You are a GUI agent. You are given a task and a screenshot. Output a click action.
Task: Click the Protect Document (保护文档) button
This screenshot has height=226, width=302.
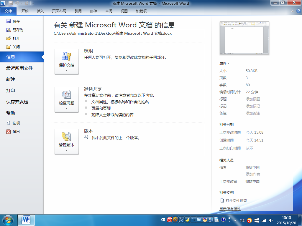67,62
